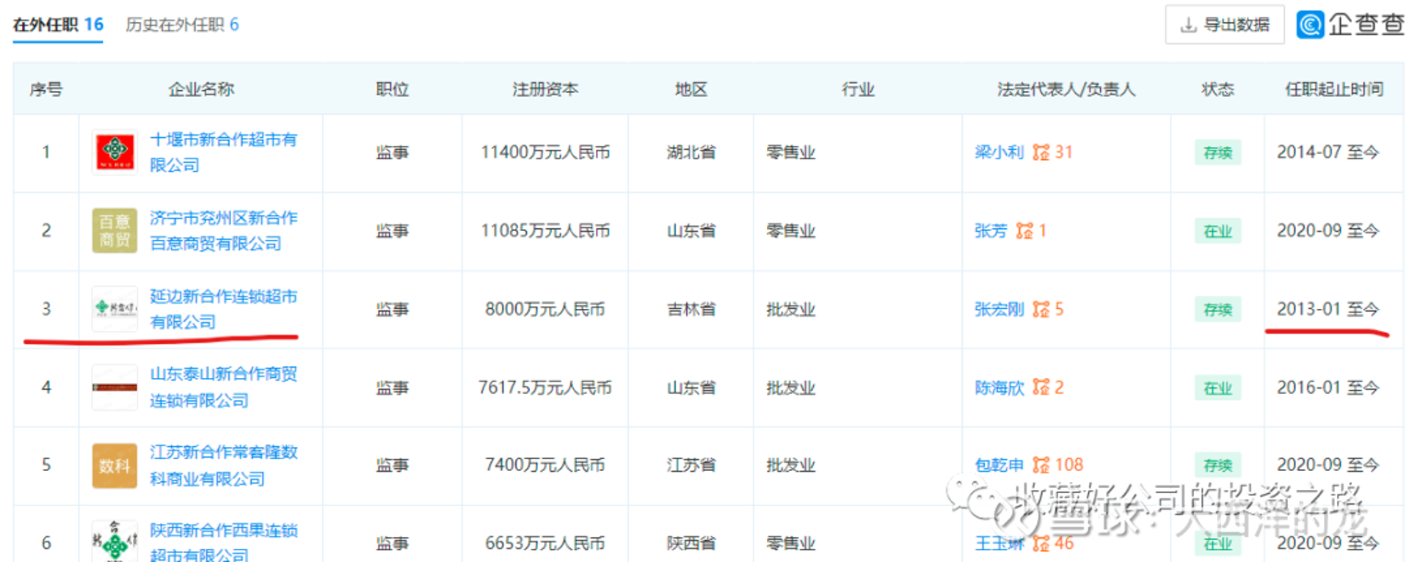This screenshot has height=562, width=1409.
Task: Click the 注册资本 column header
Action: (x=545, y=89)
